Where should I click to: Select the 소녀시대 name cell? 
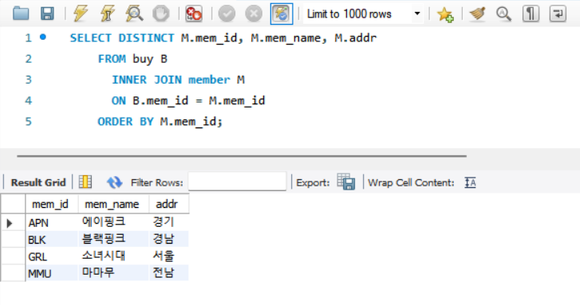point(113,256)
